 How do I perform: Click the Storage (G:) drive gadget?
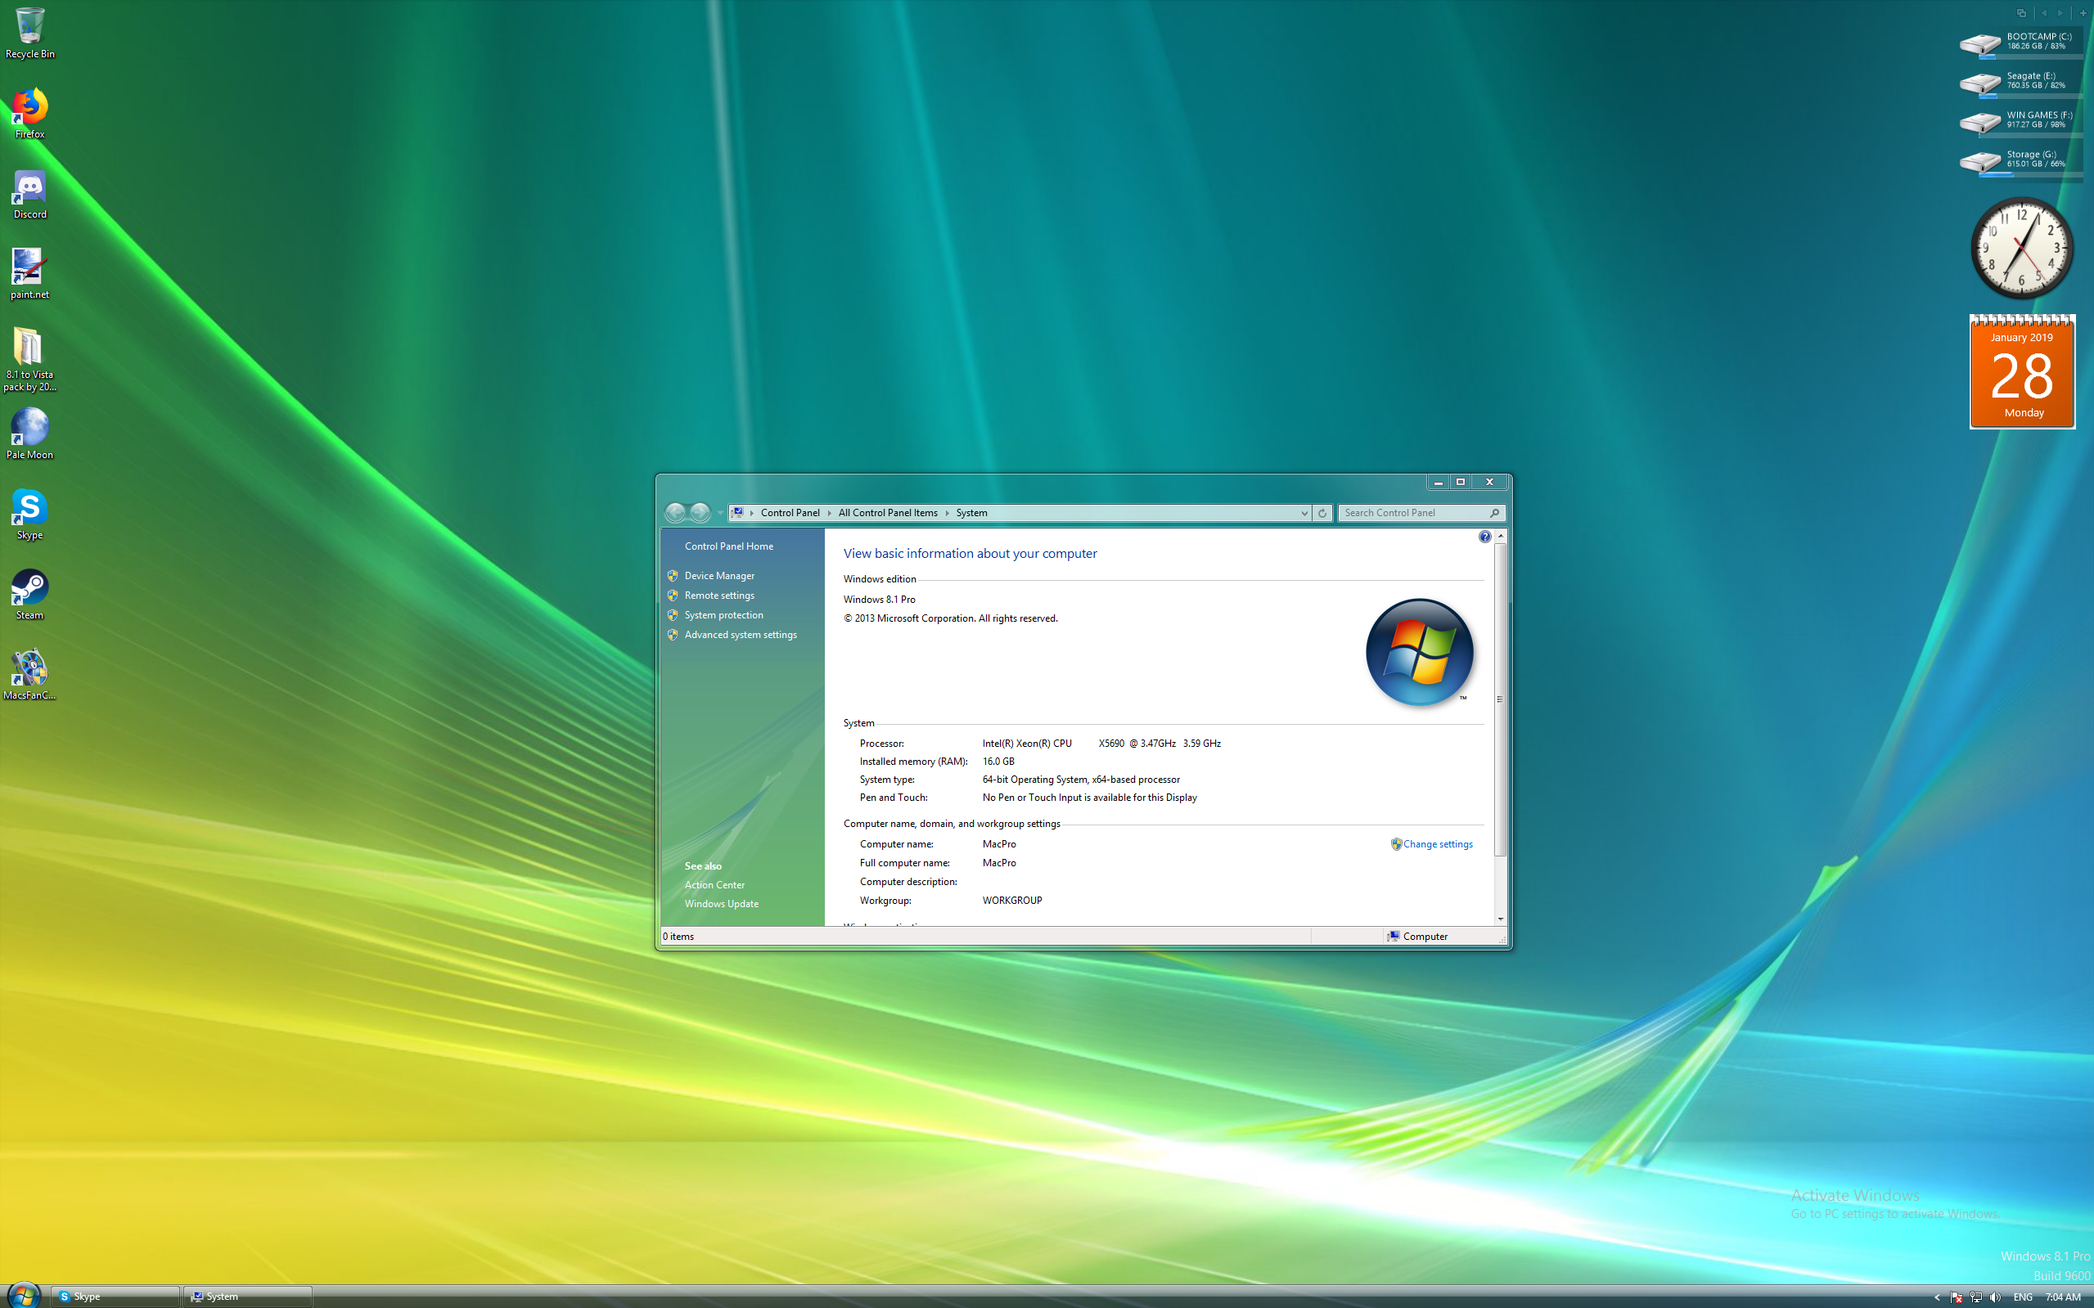click(x=2020, y=161)
